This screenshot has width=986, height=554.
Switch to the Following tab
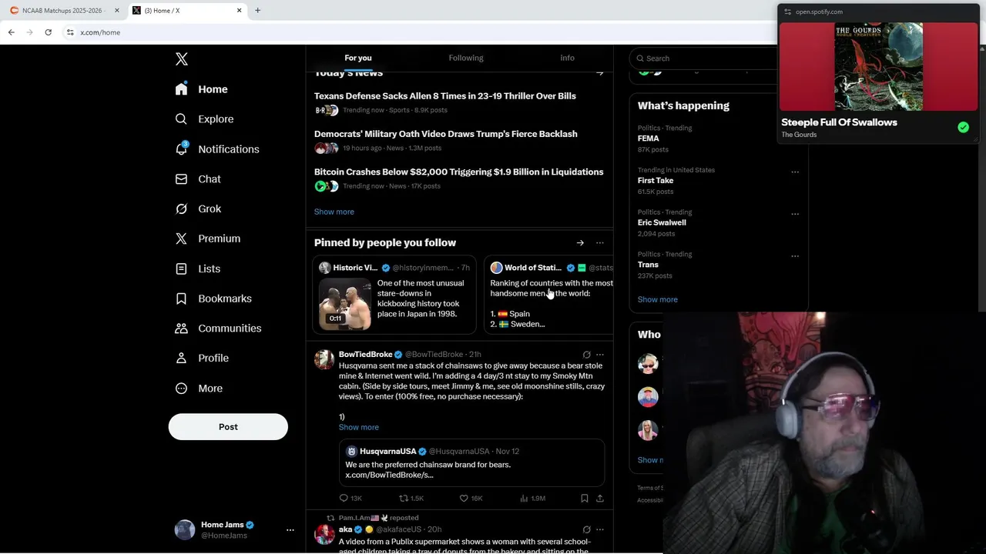466,58
